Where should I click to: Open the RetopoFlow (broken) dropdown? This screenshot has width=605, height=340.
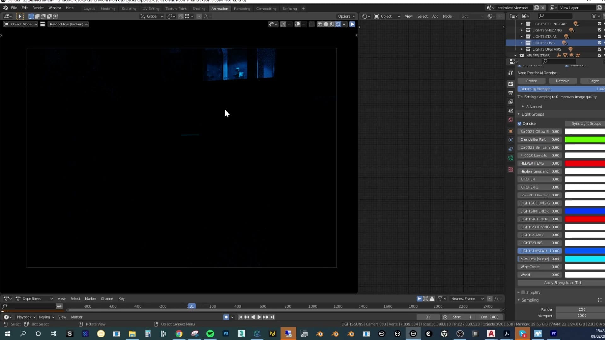pyautogui.click(x=68, y=24)
